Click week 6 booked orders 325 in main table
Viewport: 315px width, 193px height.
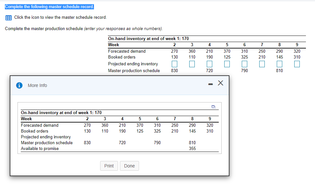pos(244,57)
